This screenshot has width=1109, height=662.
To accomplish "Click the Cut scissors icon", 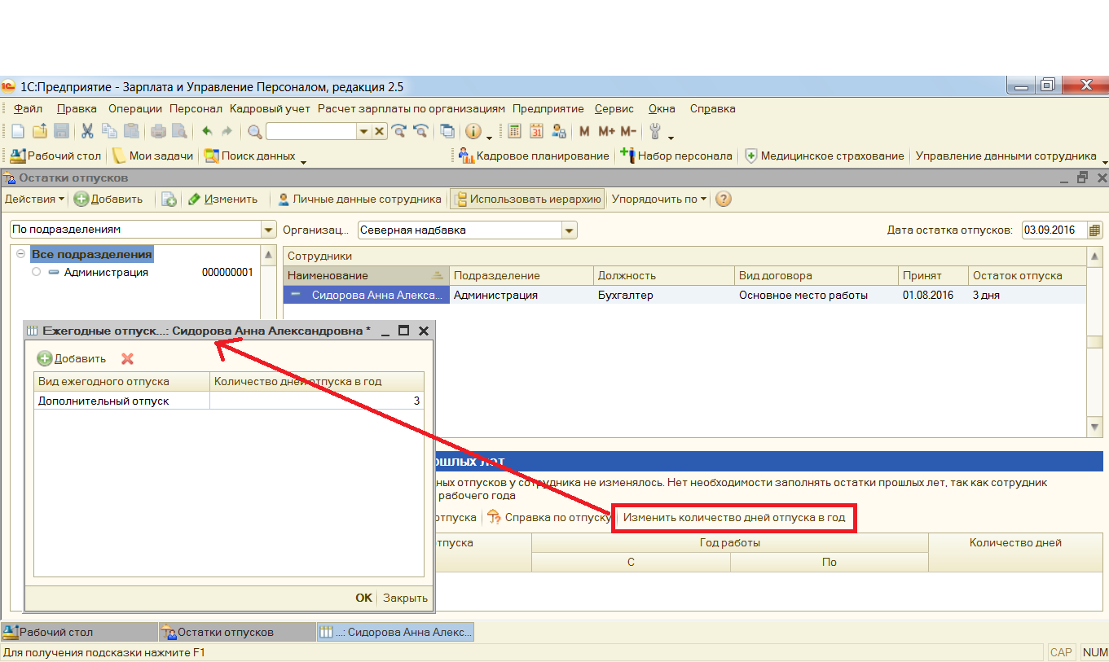I will (88, 131).
